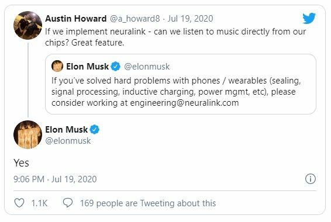Click Elon Musk's verified badge in main tweet
The width and height of the screenshot is (331, 222).
tap(94, 130)
